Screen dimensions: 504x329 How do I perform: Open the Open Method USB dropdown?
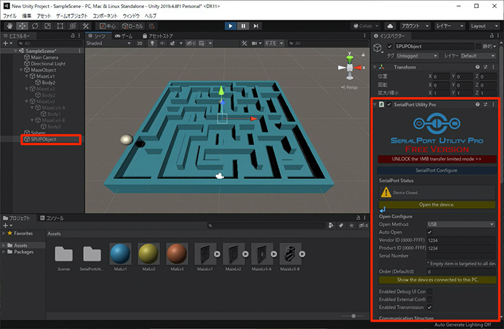tap(461, 224)
